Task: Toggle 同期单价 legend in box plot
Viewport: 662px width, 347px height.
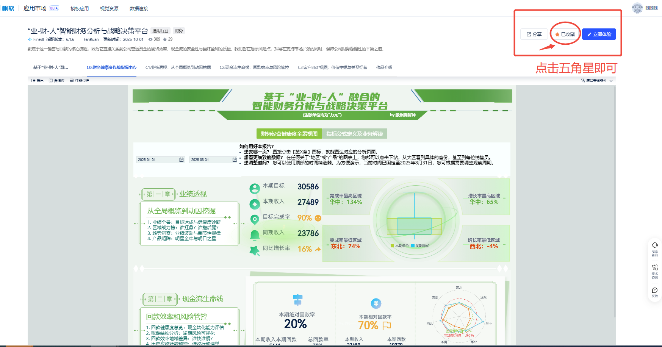Action: 420,246
